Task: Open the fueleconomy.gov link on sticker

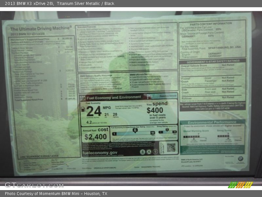Action: point(100,153)
